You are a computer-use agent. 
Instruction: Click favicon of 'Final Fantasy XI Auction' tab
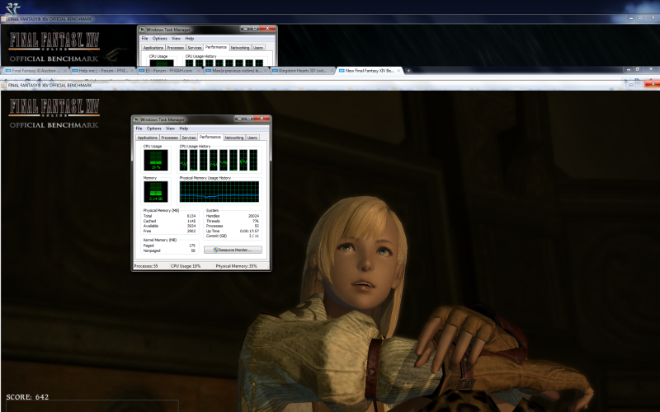[x=8, y=71]
